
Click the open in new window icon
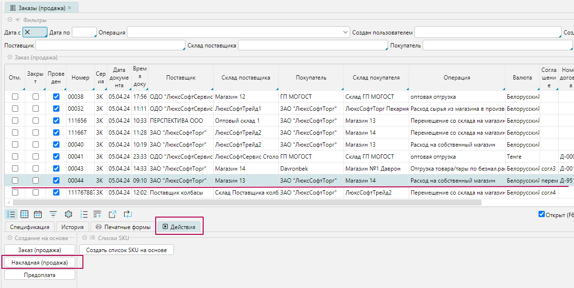[113, 214]
